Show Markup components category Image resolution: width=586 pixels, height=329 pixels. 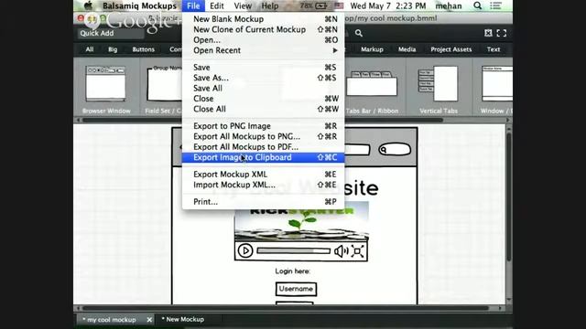372,49
